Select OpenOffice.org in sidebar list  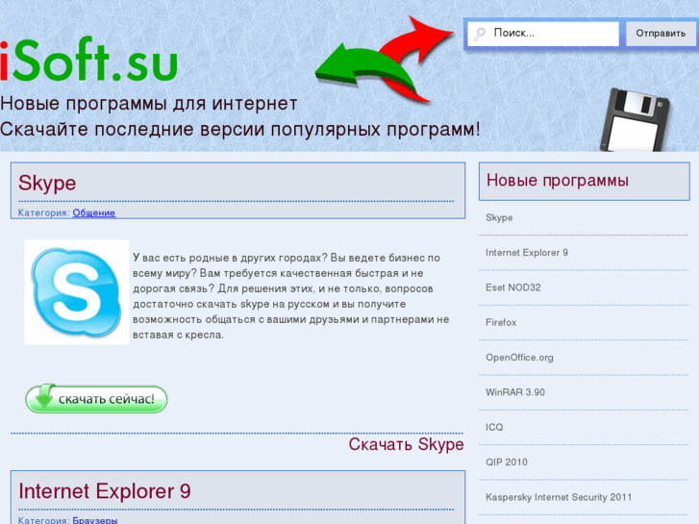[x=519, y=358]
